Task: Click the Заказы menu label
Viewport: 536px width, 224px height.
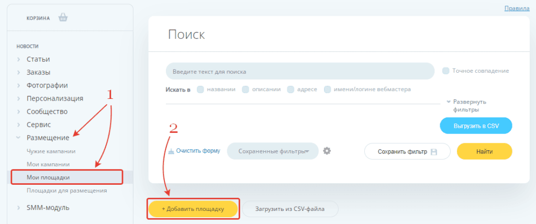Action: pos(38,73)
